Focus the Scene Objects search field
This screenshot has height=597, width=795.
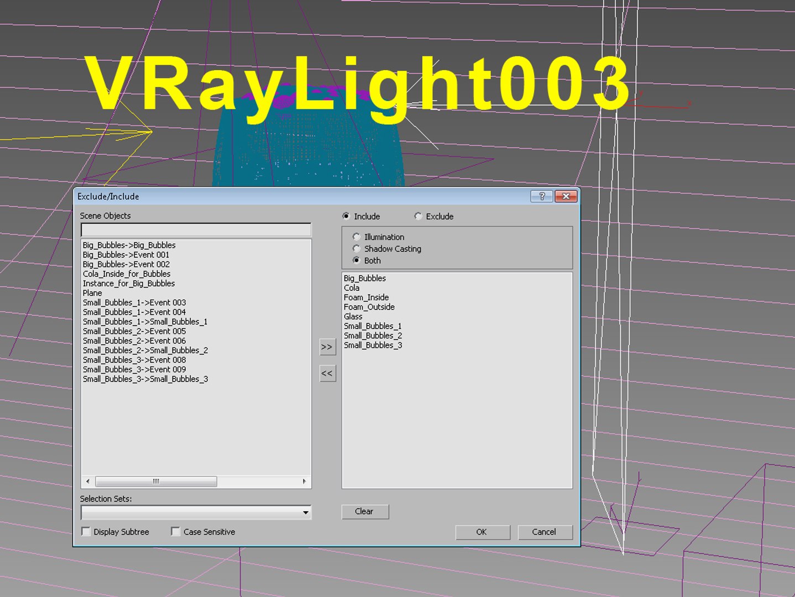pos(196,229)
